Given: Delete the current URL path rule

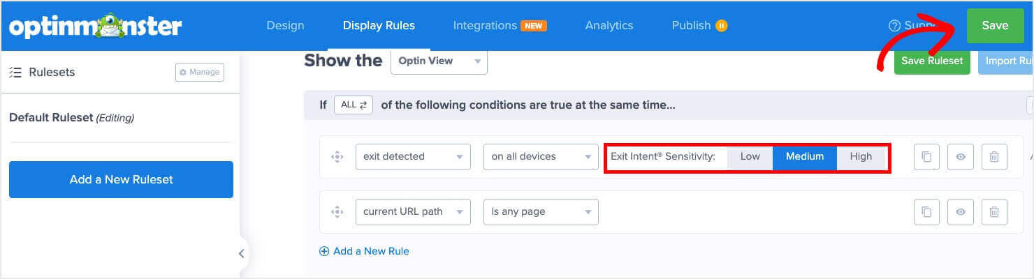Looking at the screenshot, I should [x=994, y=212].
